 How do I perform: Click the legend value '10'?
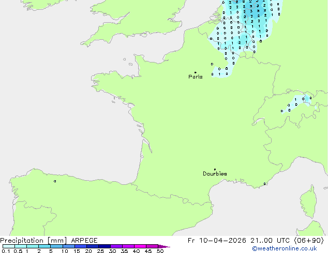click(x=65, y=251)
